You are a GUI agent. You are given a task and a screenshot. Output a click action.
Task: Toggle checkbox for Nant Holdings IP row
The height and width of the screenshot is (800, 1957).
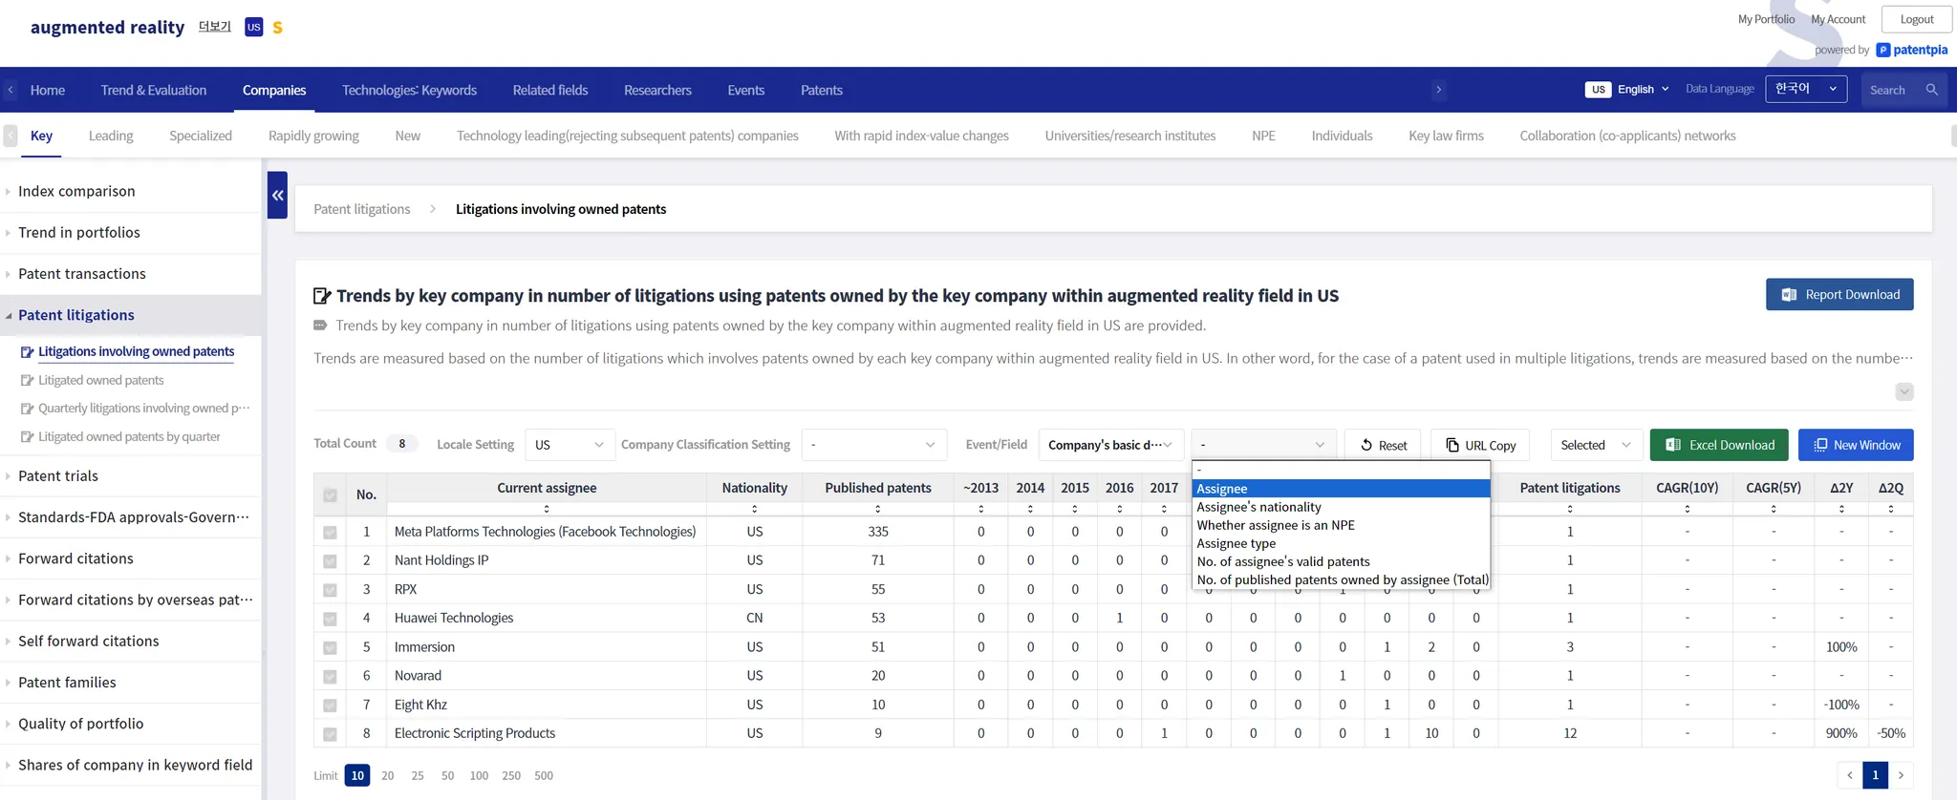(330, 561)
